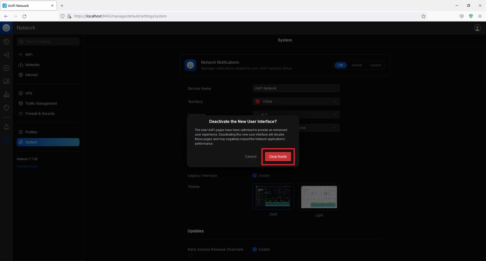
Task: Reload the page with browser refresh icon
Action: [24, 16]
